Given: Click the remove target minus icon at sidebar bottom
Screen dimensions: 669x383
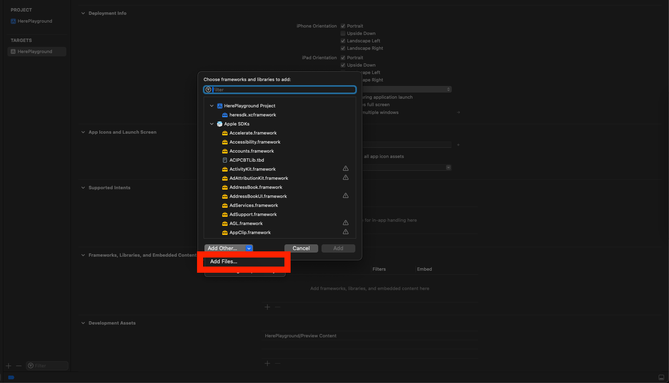Looking at the screenshot, I should pyautogui.click(x=19, y=366).
